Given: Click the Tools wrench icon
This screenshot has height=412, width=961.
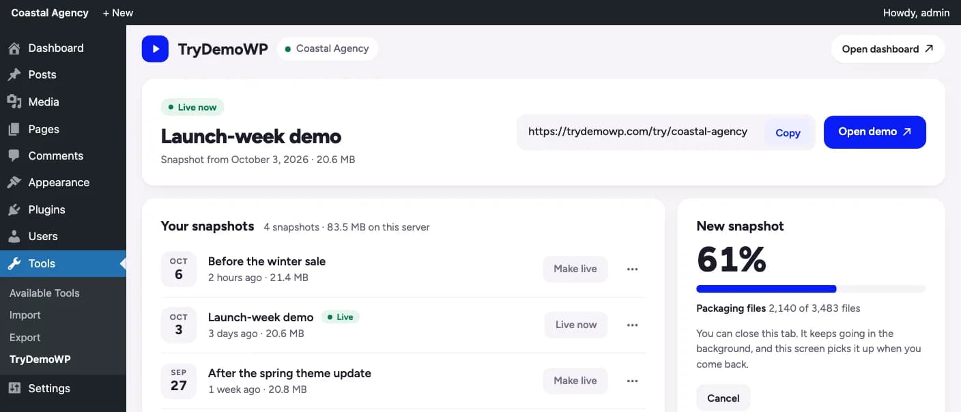Looking at the screenshot, I should (14, 263).
